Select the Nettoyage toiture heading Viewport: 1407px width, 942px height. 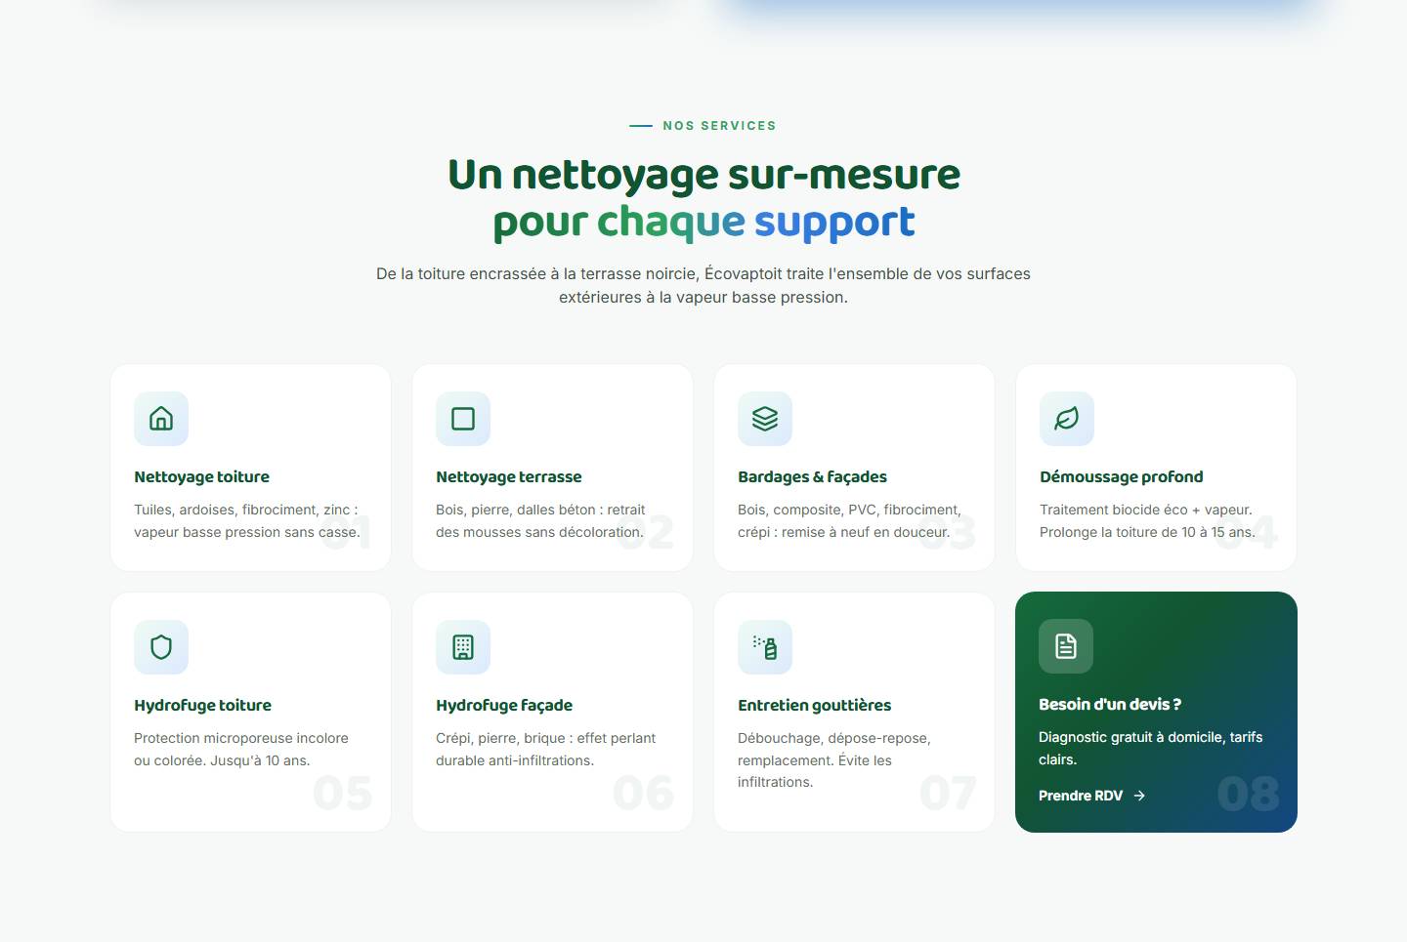(201, 476)
